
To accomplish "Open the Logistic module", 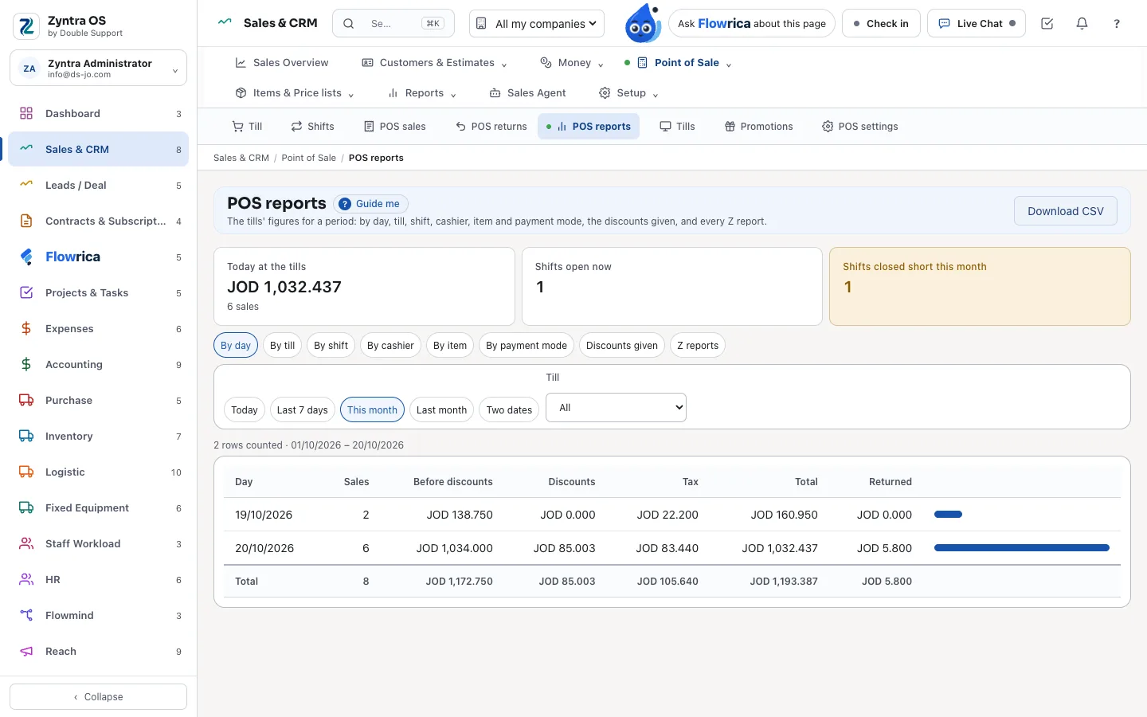I will [x=99, y=472].
